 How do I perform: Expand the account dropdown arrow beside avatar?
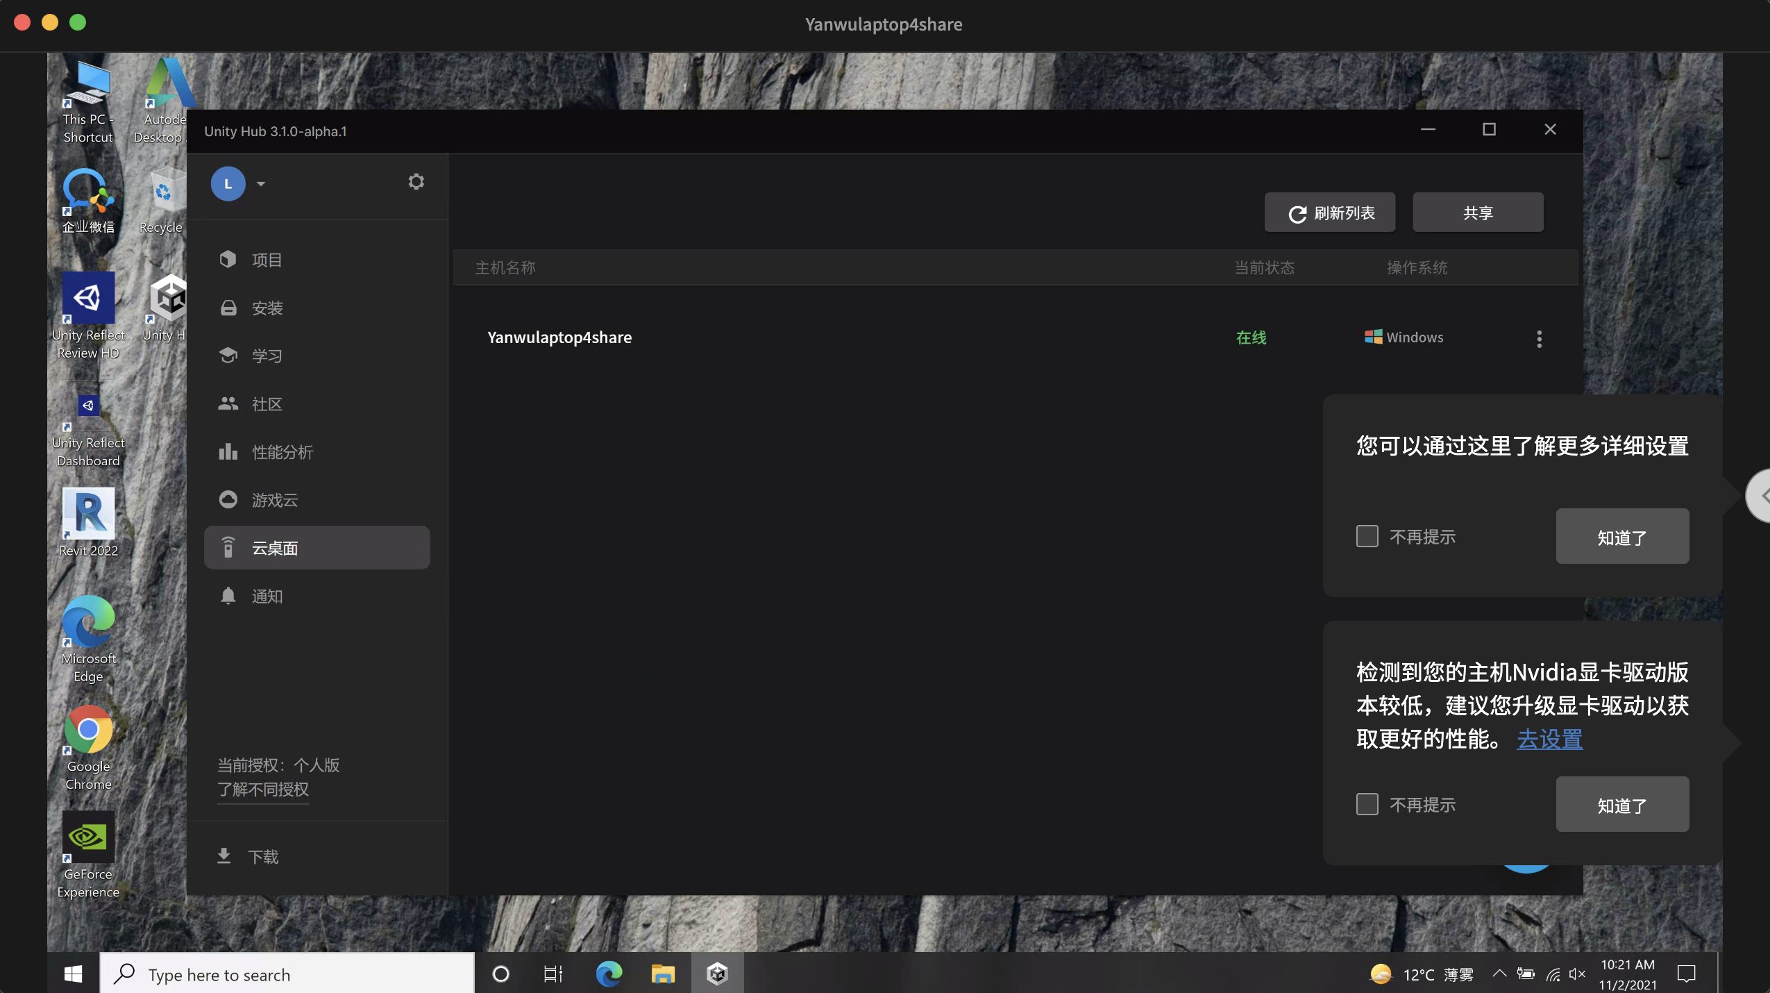pyautogui.click(x=261, y=184)
